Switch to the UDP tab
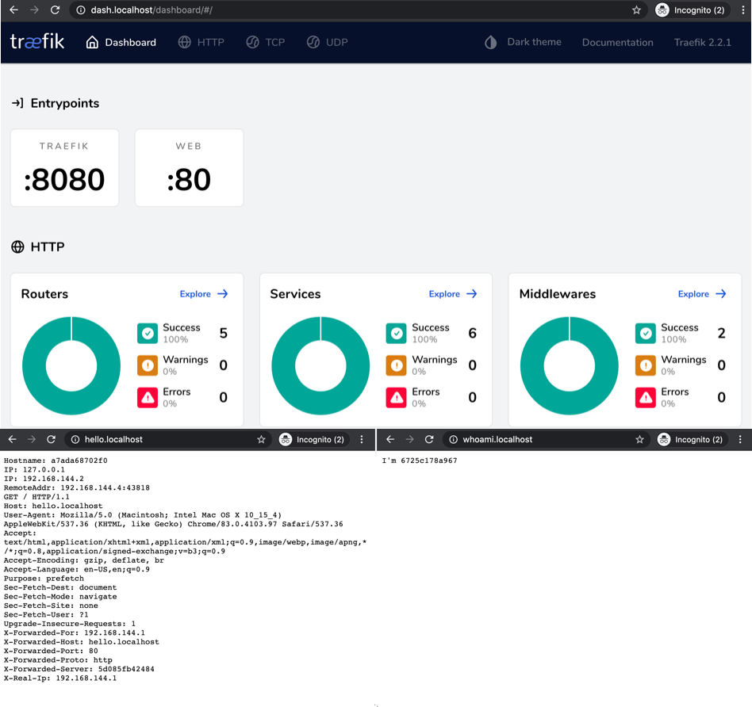752x707 pixels. click(327, 42)
